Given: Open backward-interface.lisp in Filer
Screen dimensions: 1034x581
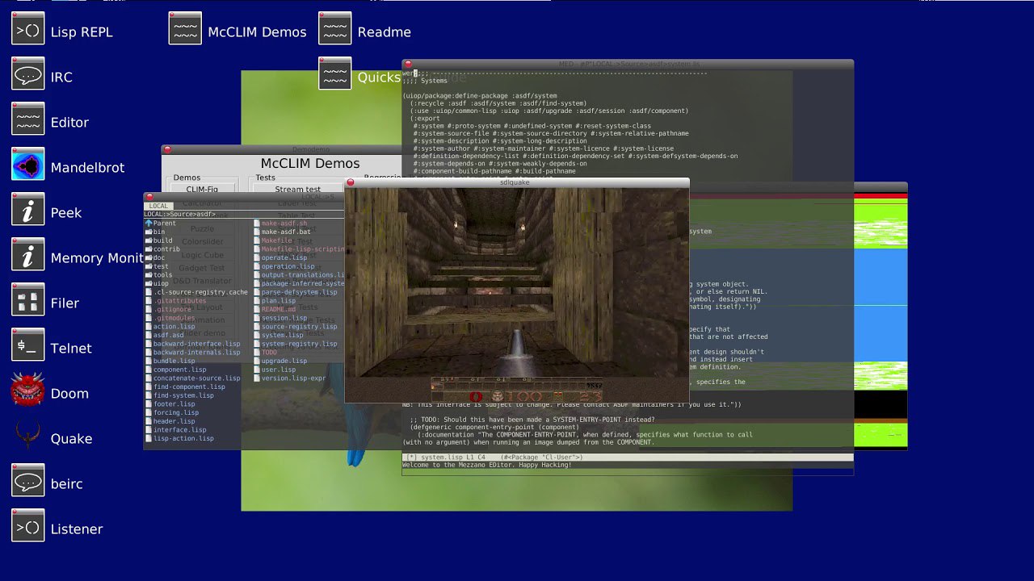Looking at the screenshot, I should [192, 344].
